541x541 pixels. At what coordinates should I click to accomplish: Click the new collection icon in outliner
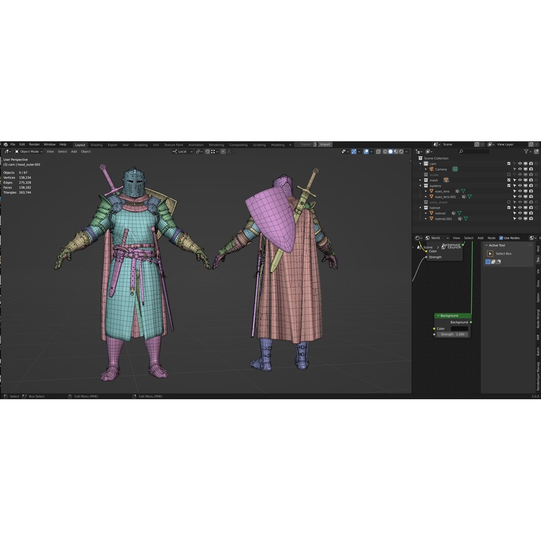point(536,151)
